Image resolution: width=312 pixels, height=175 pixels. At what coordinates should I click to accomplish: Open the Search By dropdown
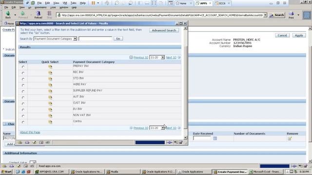click(x=75, y=39)
